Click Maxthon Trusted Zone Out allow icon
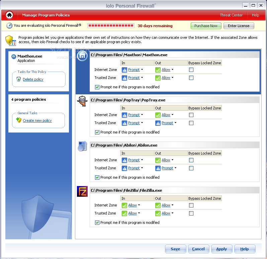Viewport: 267px width, 259px height. click(x=158, y=78)
